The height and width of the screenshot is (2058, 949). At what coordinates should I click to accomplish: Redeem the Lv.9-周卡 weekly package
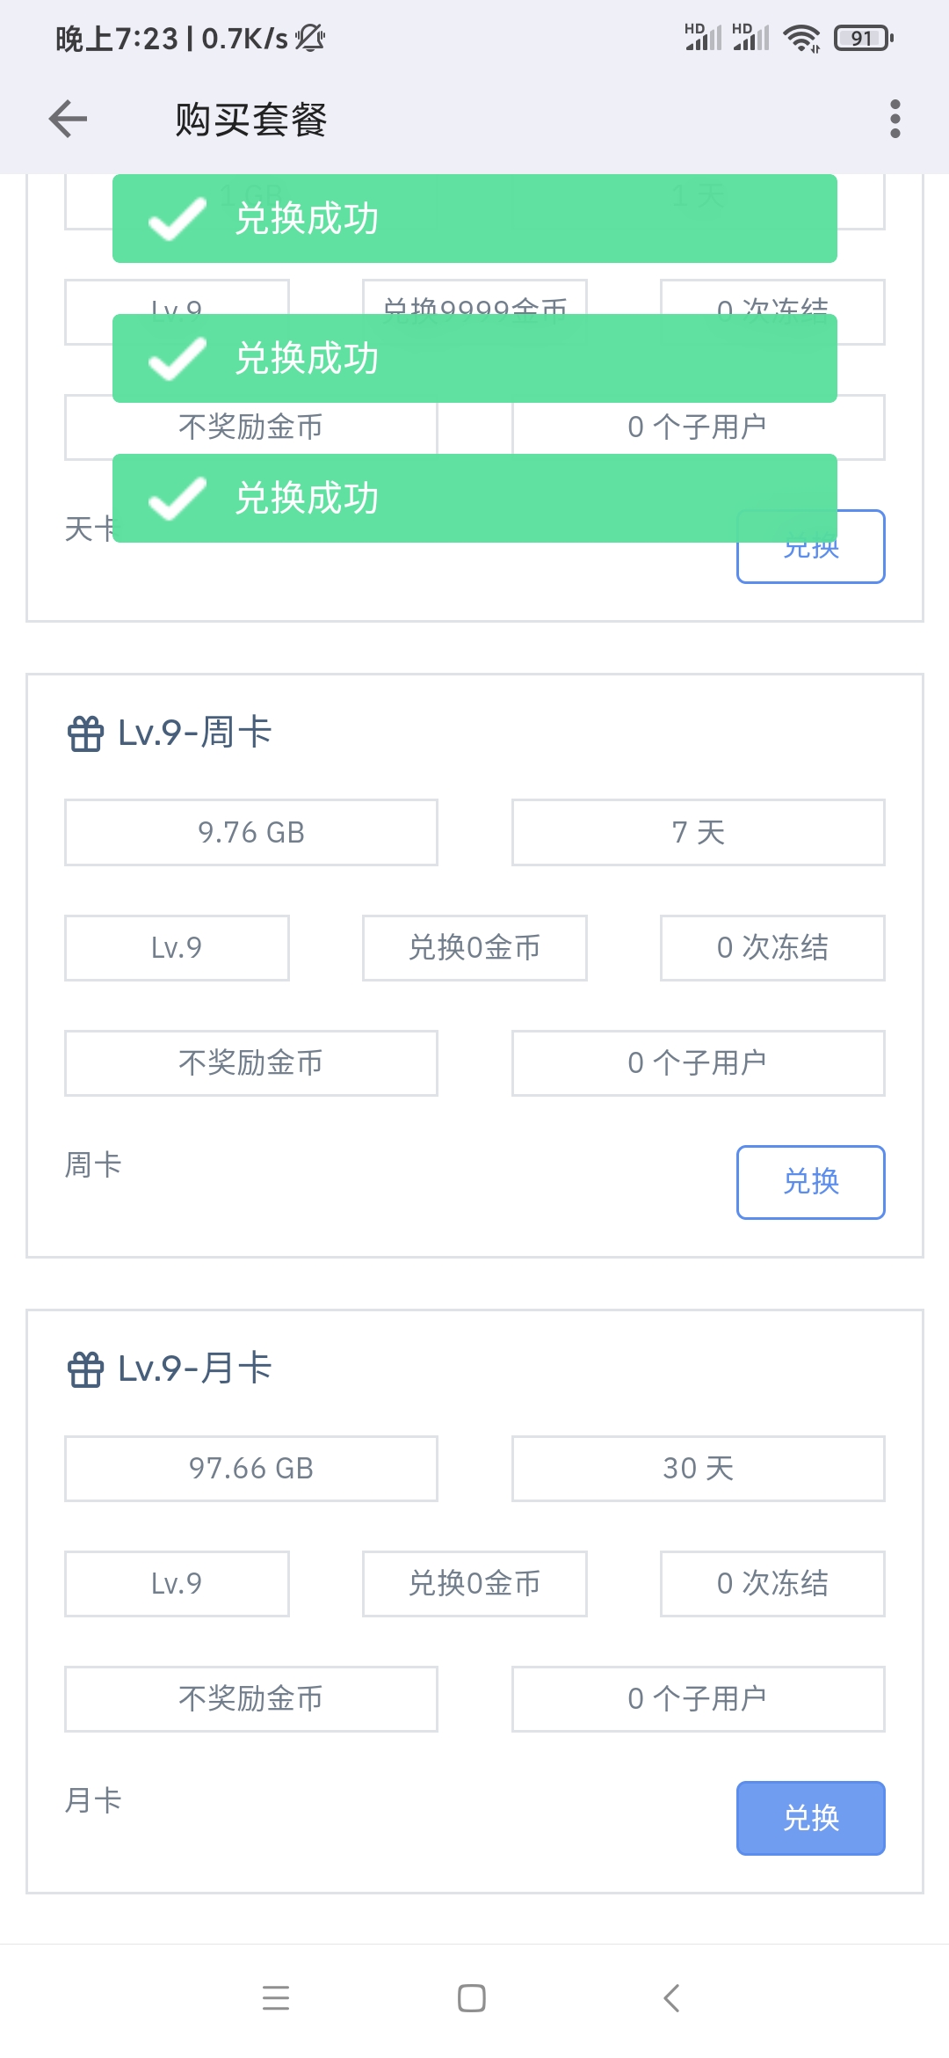pos(810,1182)
